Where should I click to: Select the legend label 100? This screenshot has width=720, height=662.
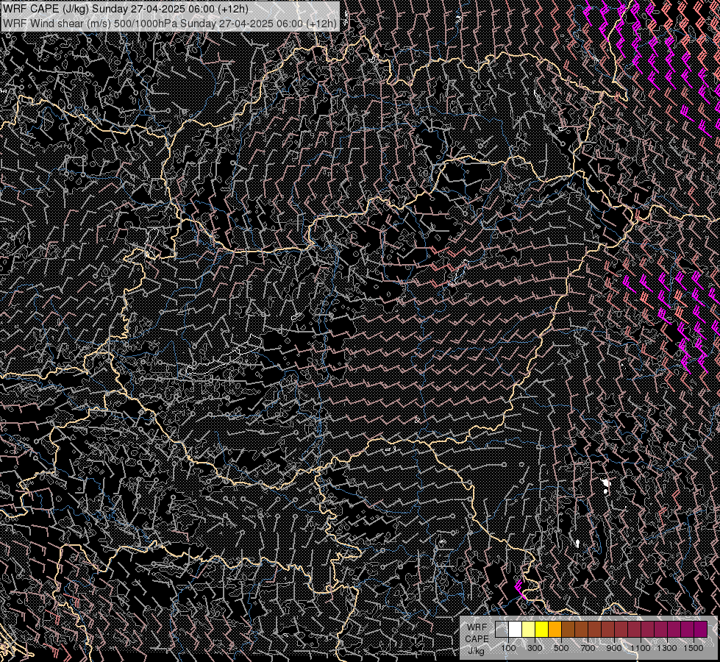[509, 648]
